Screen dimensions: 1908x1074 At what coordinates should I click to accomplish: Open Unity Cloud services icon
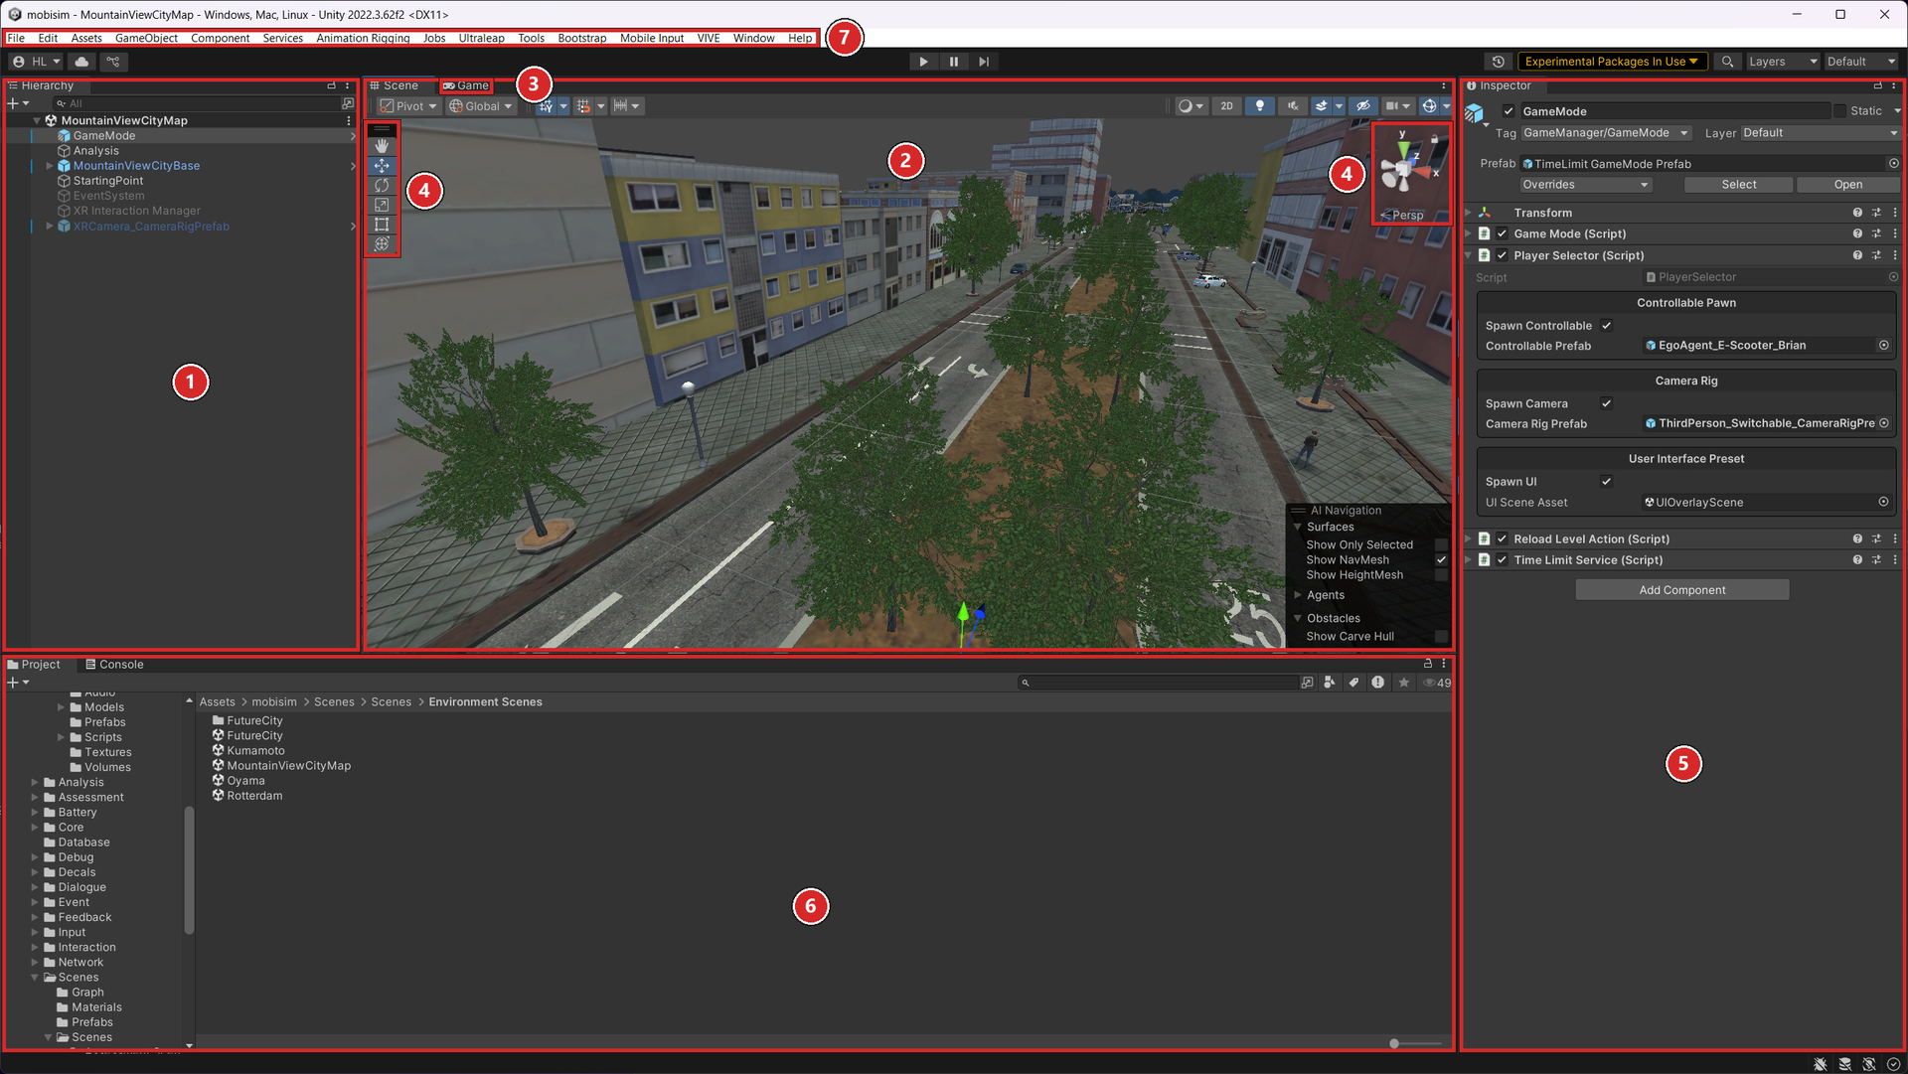click(x=81, y=62)
